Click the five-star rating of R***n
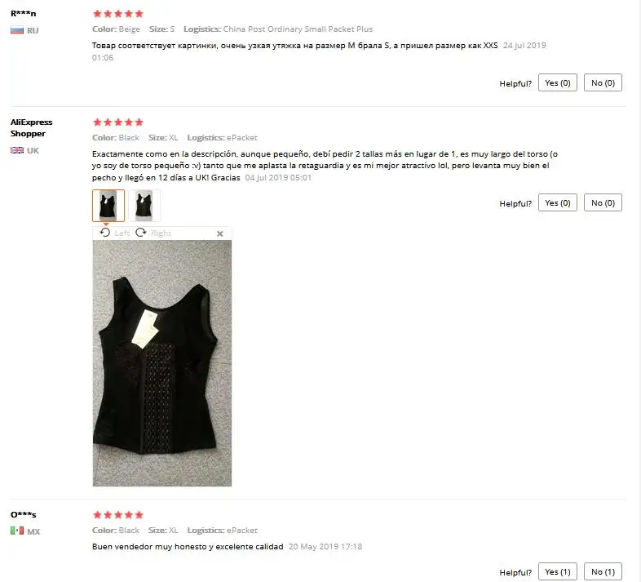Screen dimensions: 641x582 pyautogui.click(x=118, y=14)
